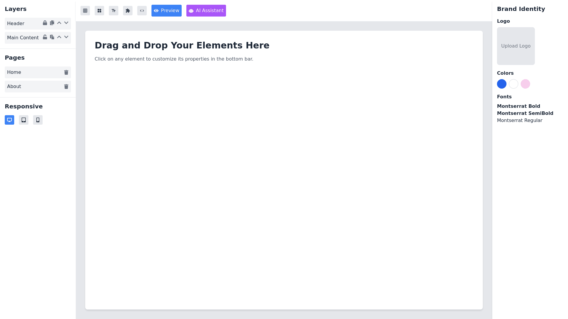Move Header layer up with chevron

coord(59,23)
